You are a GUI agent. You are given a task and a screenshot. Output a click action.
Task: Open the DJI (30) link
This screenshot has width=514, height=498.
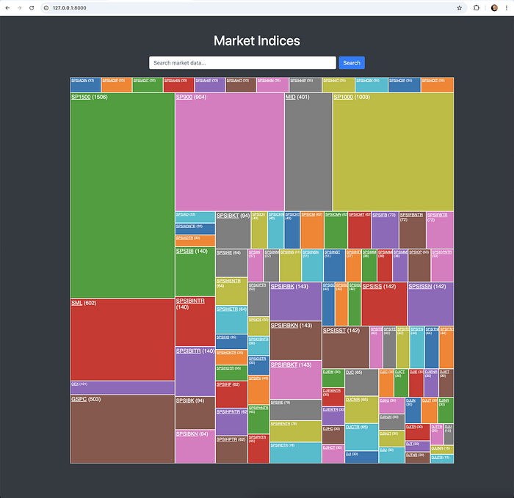click(x=349, y=454)
